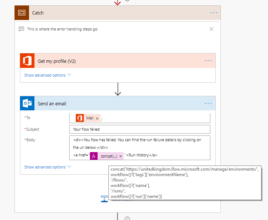Click 'This is where the error handling steps go' text
The image size is (268, 220).
62,29
